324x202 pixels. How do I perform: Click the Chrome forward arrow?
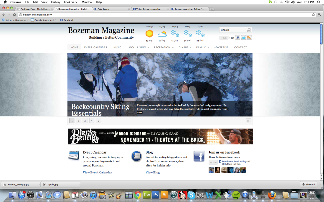9,15
